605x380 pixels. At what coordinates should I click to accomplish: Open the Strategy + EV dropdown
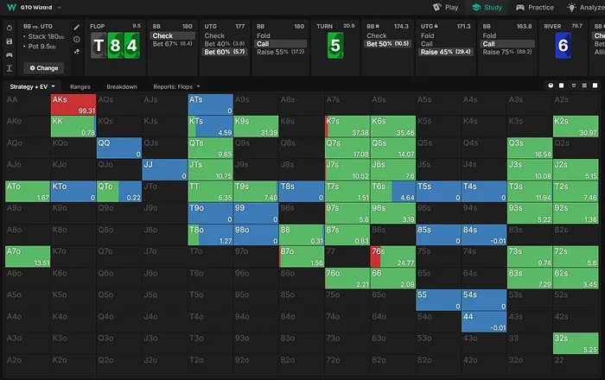(32, 87)
